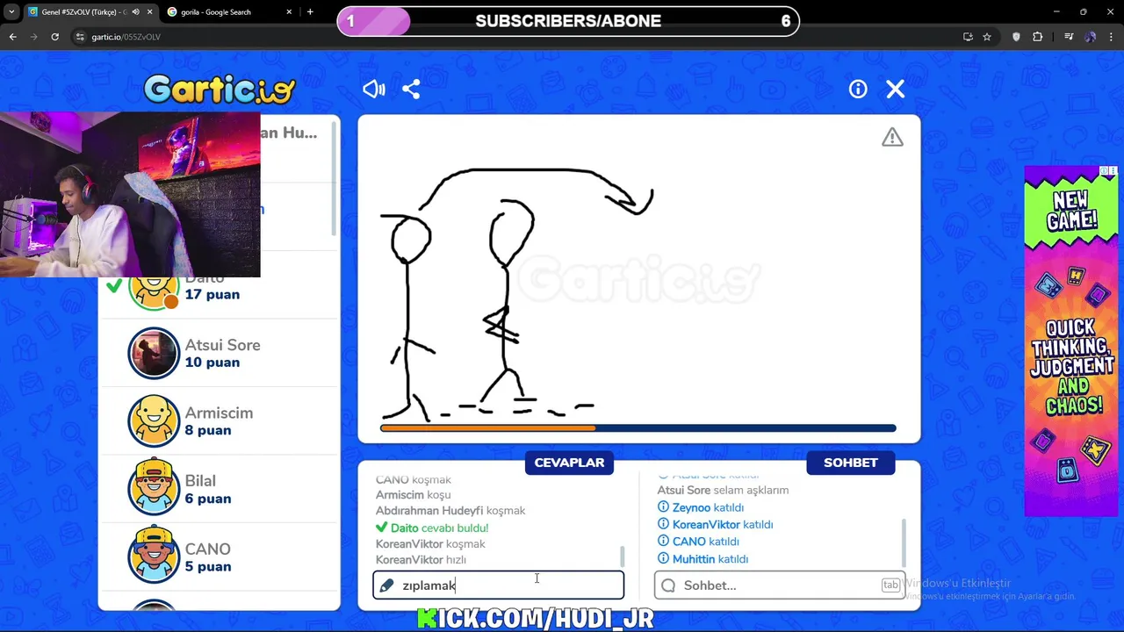The image size is (1124, 632).
Task: Click the player list scrollbar
Action: (335, 180)
